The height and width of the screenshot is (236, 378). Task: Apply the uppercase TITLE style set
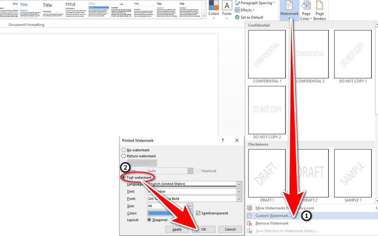point(76,9)
